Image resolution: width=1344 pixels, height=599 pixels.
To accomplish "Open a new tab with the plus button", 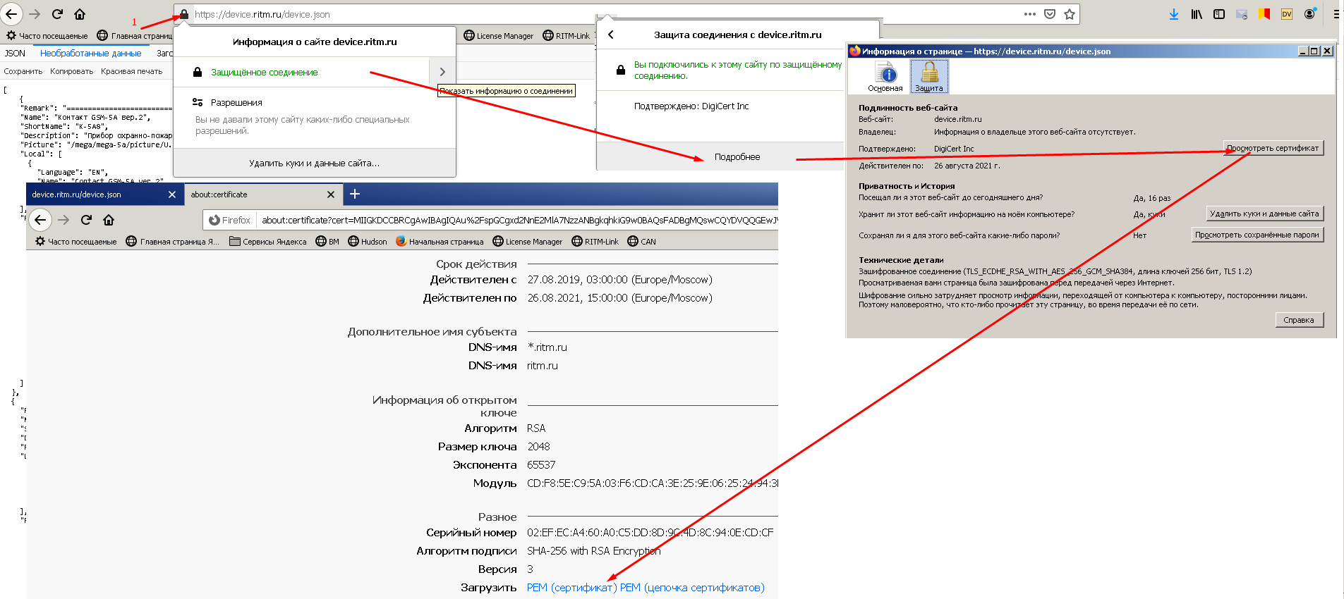I will [355, 194].
